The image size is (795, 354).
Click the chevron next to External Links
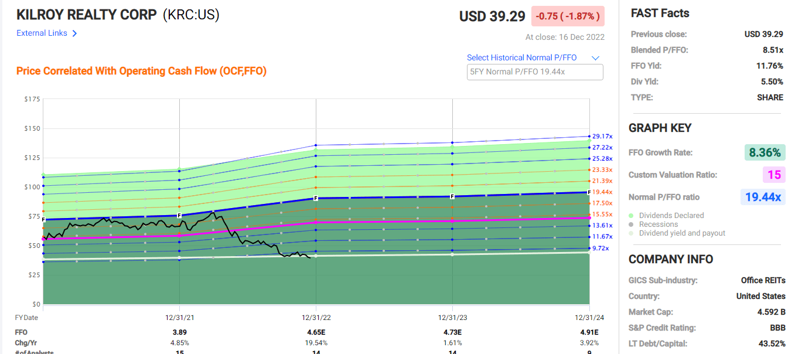[x=74, y=33]
